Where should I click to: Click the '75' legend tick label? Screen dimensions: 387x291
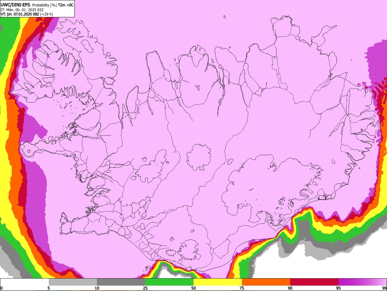tap(242, 288)
